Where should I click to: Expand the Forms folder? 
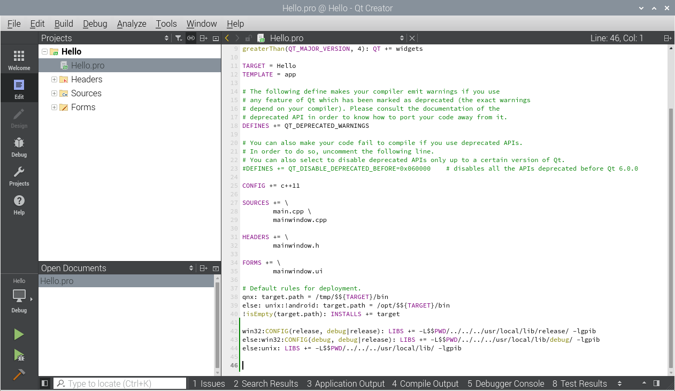54,107
